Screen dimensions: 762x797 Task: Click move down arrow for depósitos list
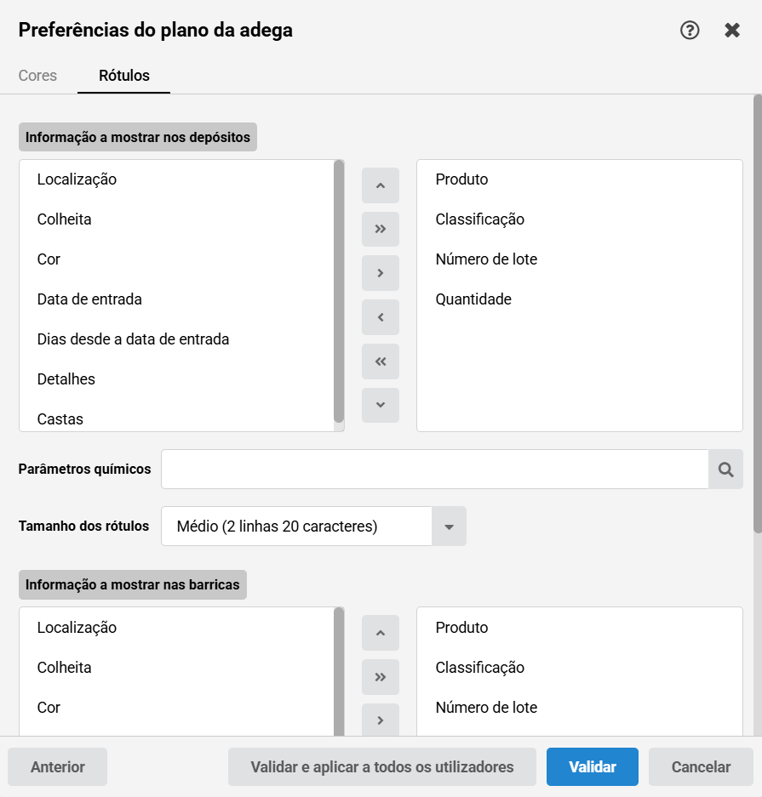(381, 405)
